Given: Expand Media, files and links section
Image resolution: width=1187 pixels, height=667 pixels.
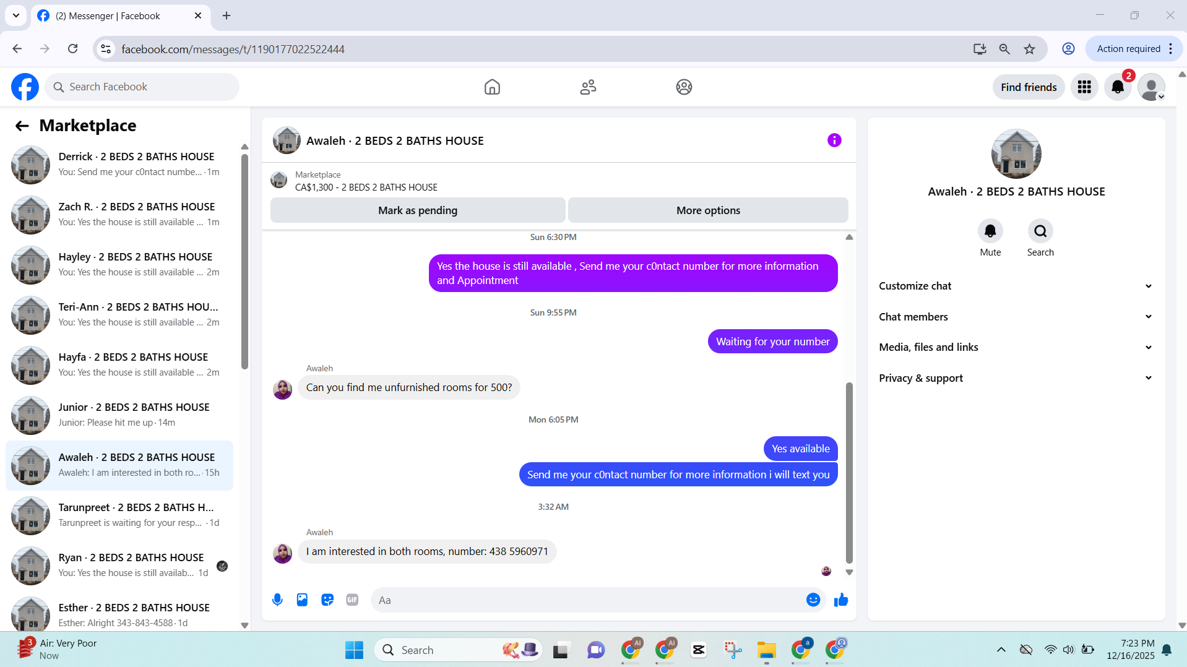Looking at the screenshot, I should tap(1016, 347).
